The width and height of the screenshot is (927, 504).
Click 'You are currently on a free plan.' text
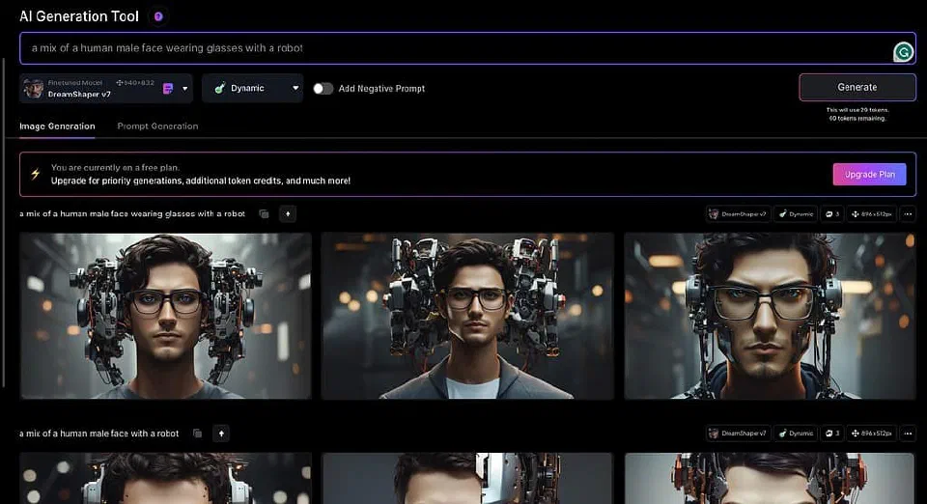[x=115, y=168]
